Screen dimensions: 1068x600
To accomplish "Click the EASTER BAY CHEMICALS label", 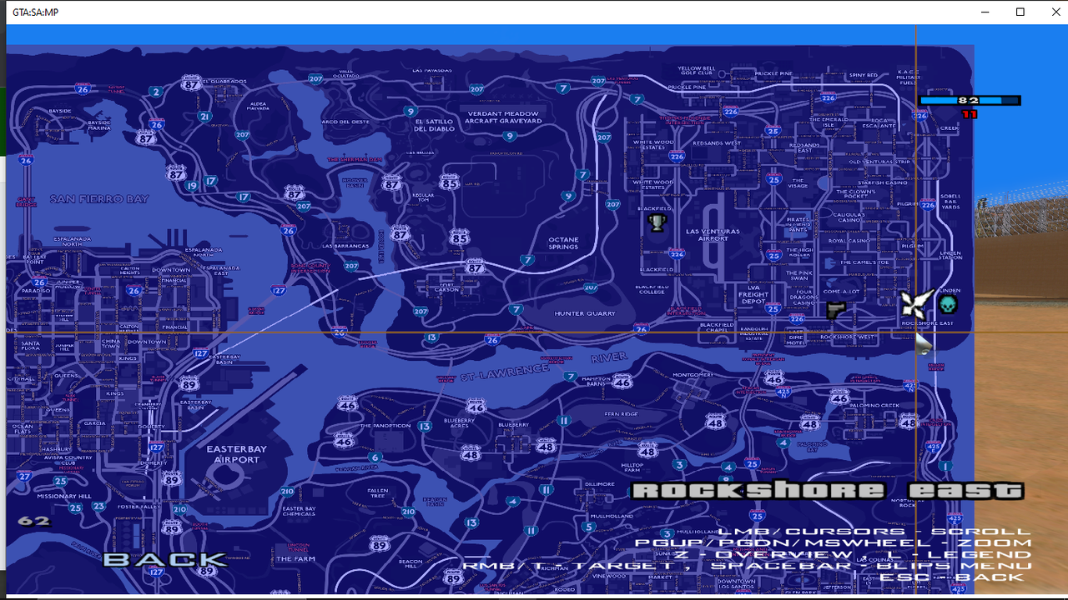I will click(x=299, y=512).
